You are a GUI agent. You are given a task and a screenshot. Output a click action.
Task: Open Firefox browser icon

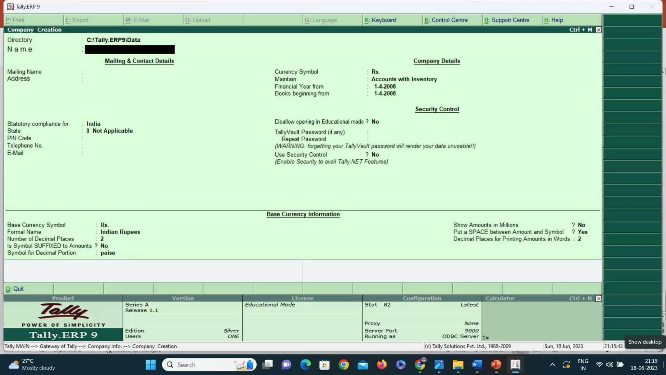(x=382, y=365)
